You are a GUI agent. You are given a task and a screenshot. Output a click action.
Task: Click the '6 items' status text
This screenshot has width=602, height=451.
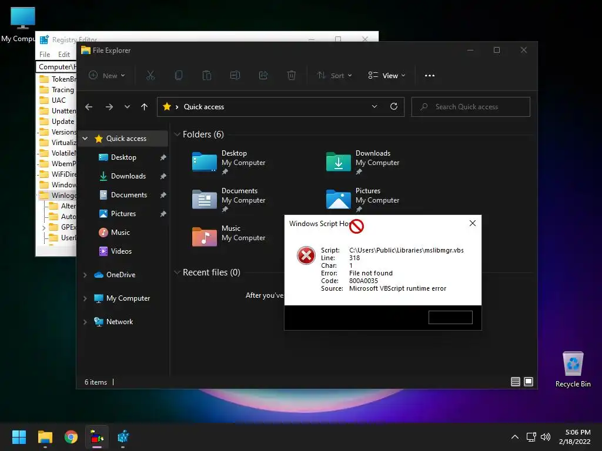coord(96,382)
